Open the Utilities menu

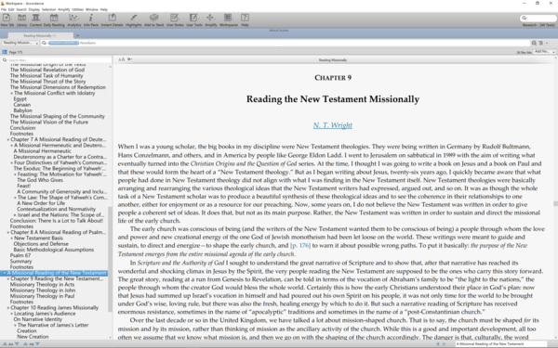pos(78,9)
